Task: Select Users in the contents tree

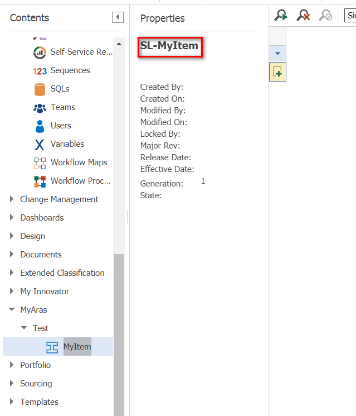Action: pyautogui.click(x=61, y=126)
